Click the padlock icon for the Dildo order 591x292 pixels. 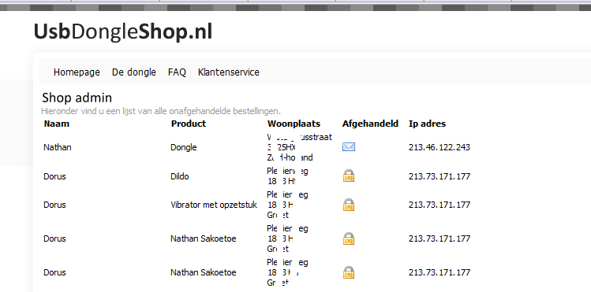349,176
